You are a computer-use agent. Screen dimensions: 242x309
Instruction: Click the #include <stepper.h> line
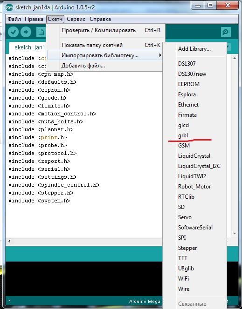41,193
